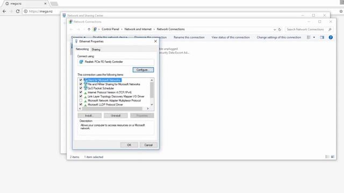Image resolution: width=344 pixels, height=193 pixels.
Task: Click the Configure button
Action: click(143, 70)
